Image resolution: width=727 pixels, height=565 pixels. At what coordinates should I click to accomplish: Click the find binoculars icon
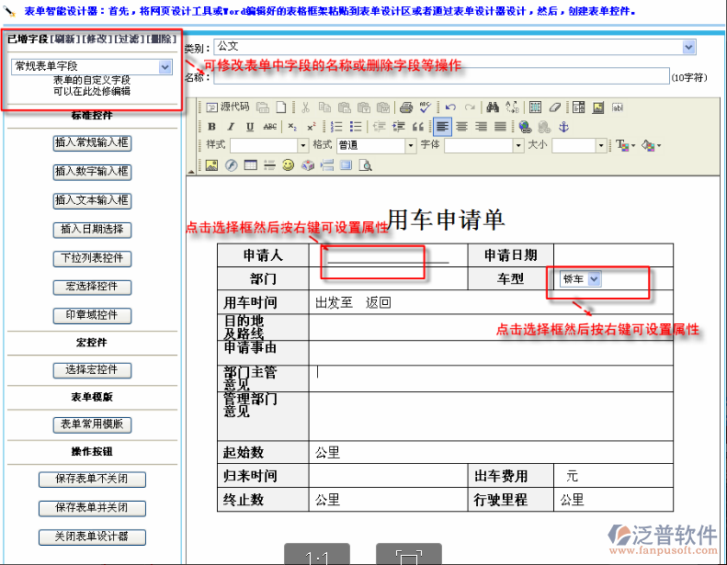pyautogui.click(x=493, y=107)
